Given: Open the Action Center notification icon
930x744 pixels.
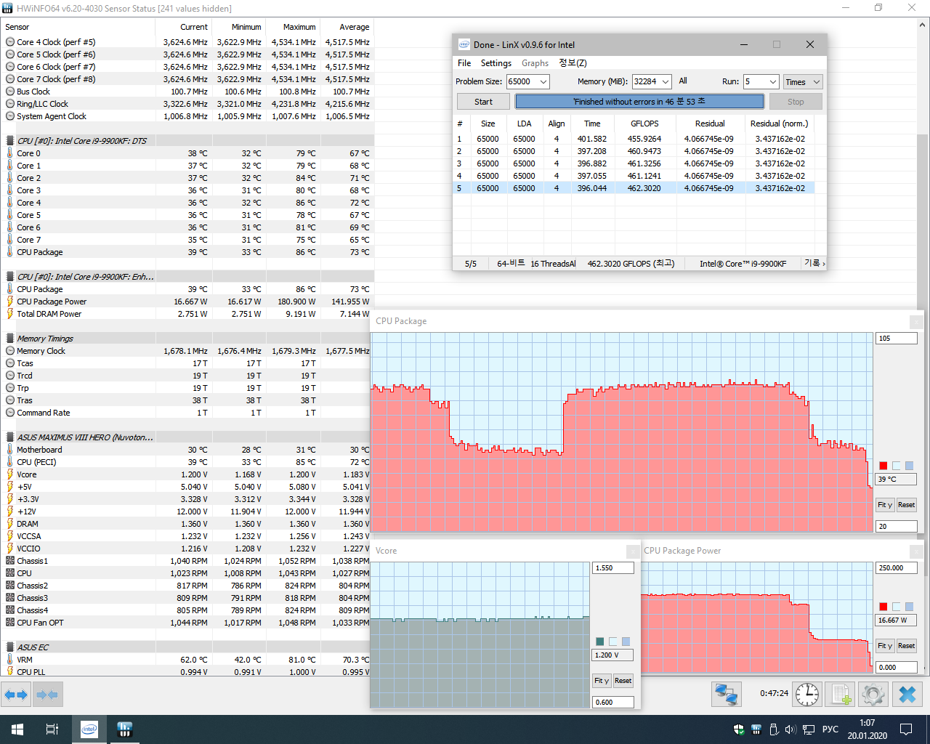Looking at the screenshot, I should coord(906,729).
